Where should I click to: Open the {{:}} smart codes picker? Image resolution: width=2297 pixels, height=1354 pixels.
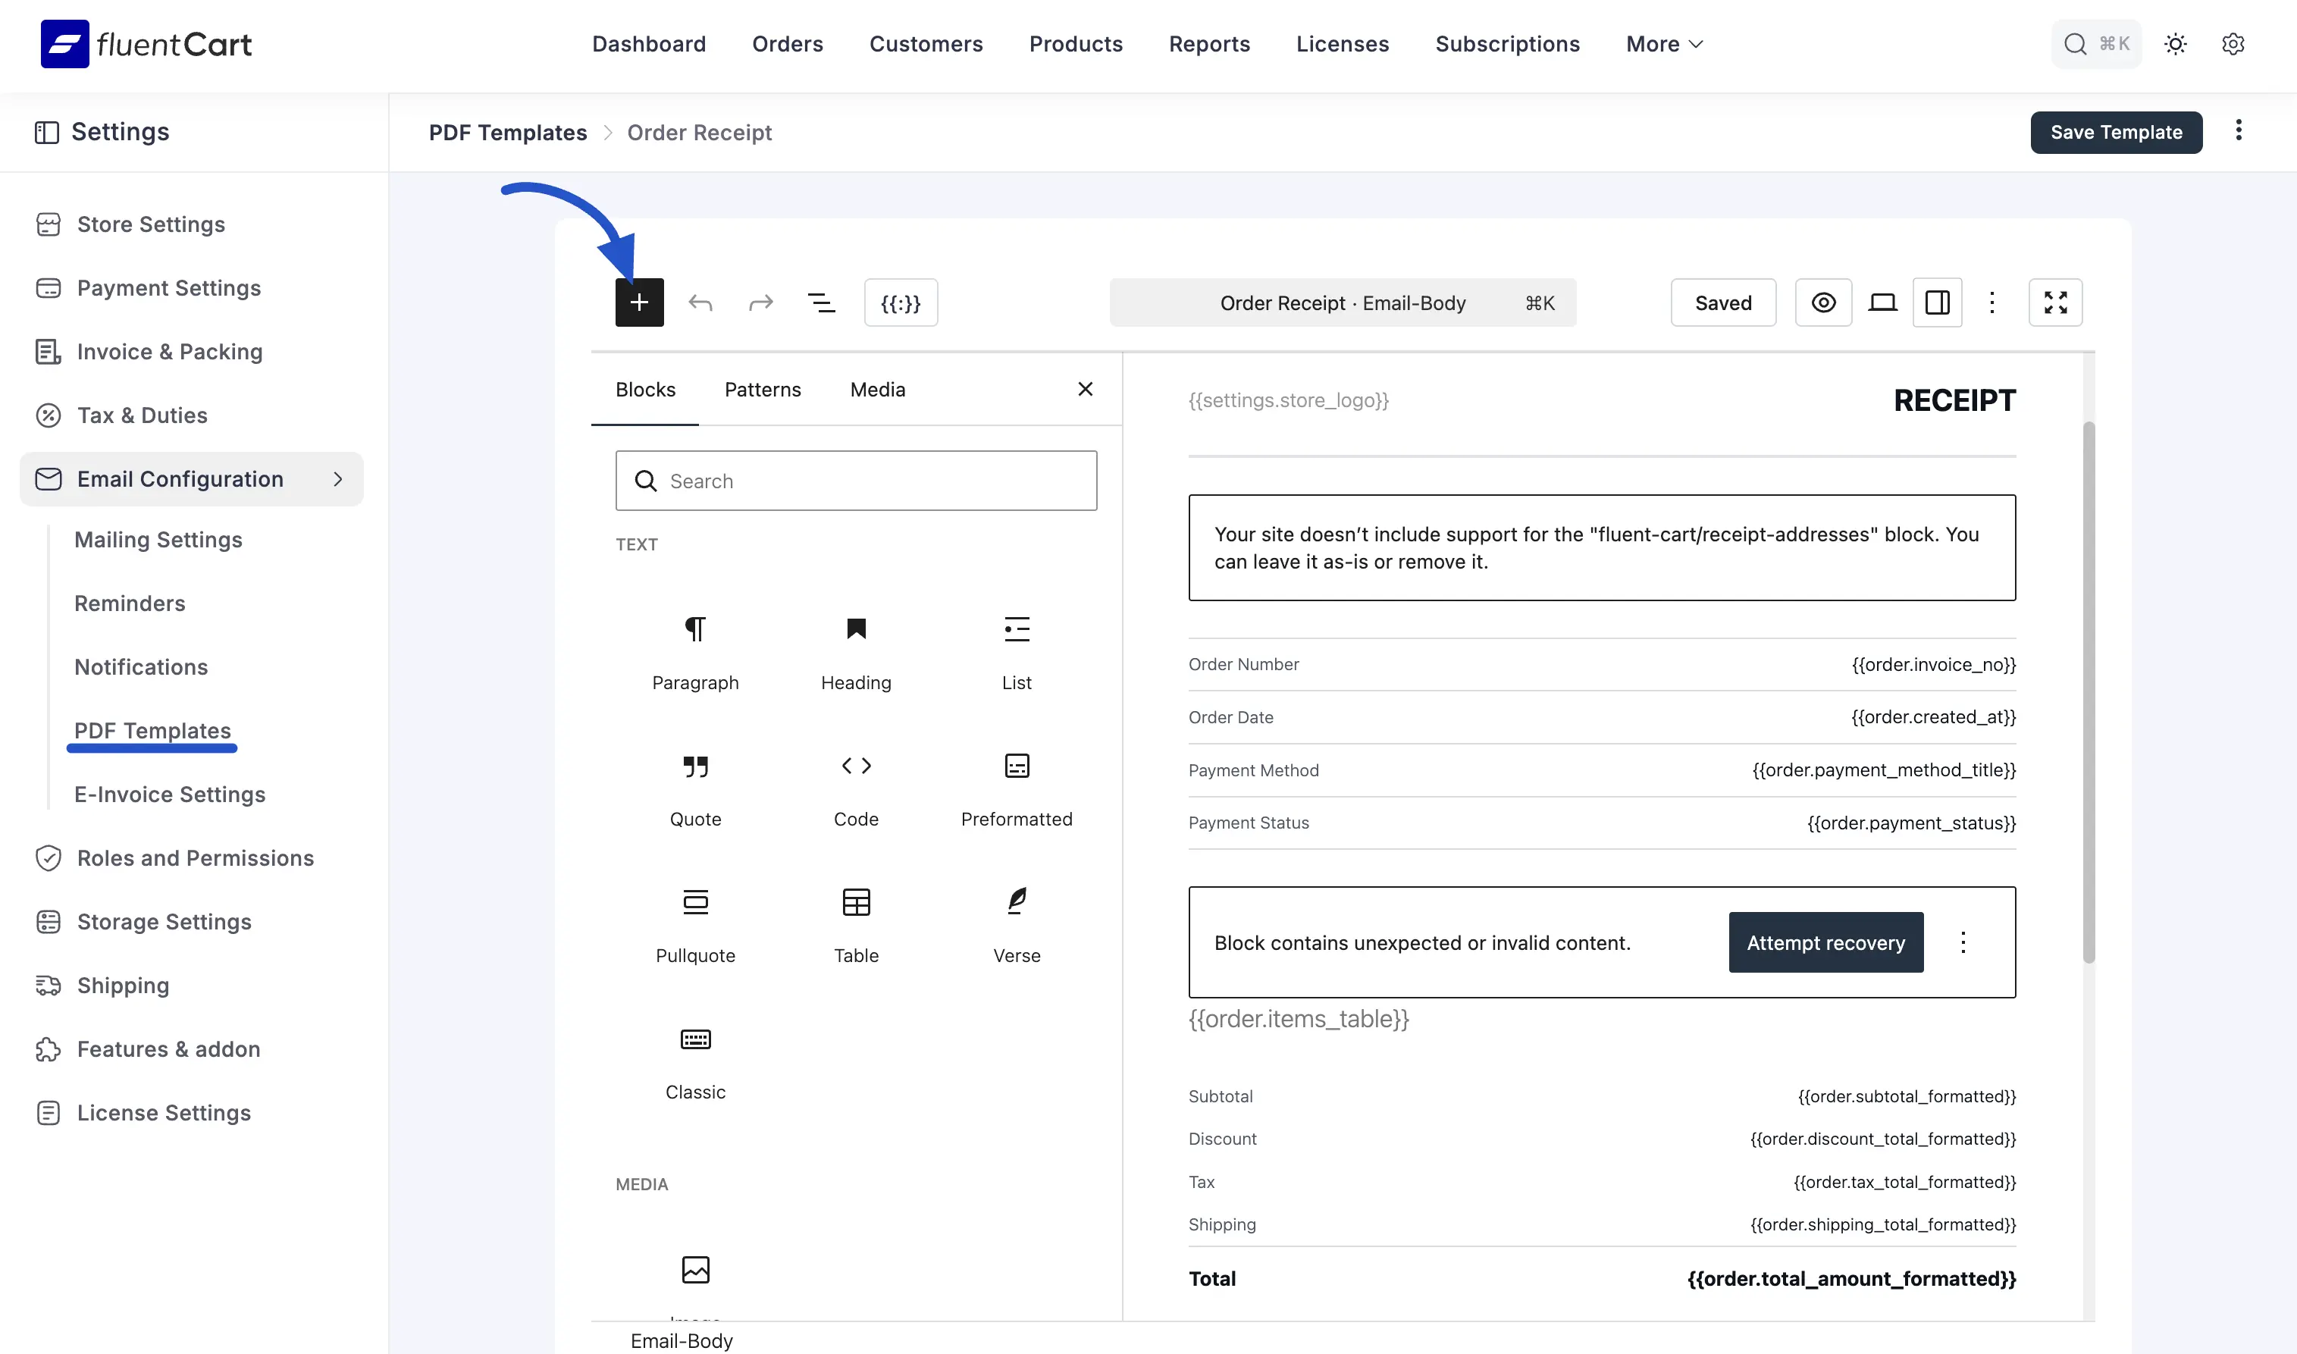coord(901,302)
